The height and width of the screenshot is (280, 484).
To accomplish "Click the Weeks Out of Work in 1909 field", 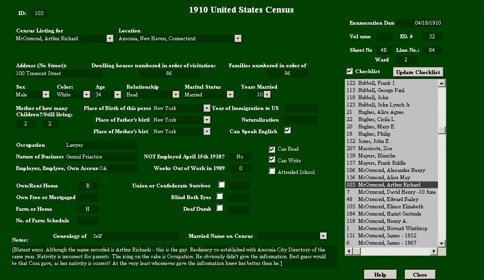I will [x=241, y=169].
